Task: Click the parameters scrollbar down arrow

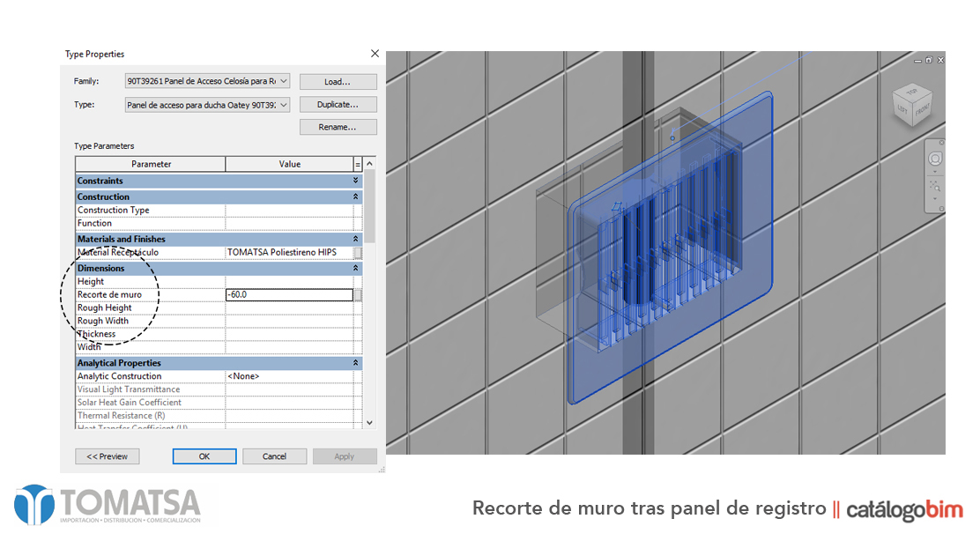Action: [369, 422]
